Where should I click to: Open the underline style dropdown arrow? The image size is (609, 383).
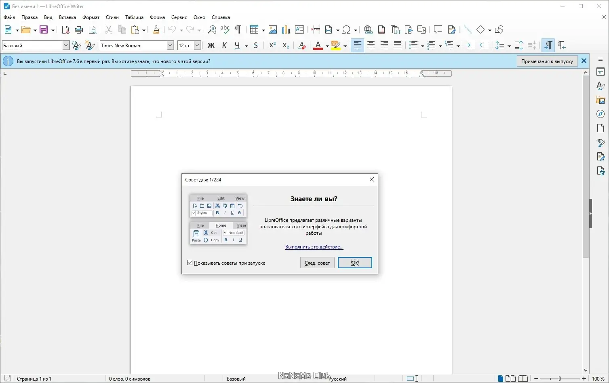[x=246, y=46]
